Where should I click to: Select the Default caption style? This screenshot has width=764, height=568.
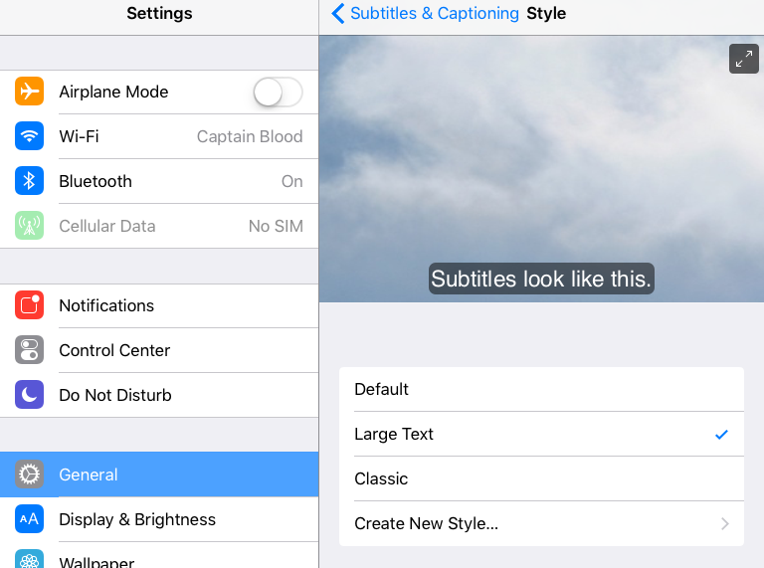pos(541,389)
